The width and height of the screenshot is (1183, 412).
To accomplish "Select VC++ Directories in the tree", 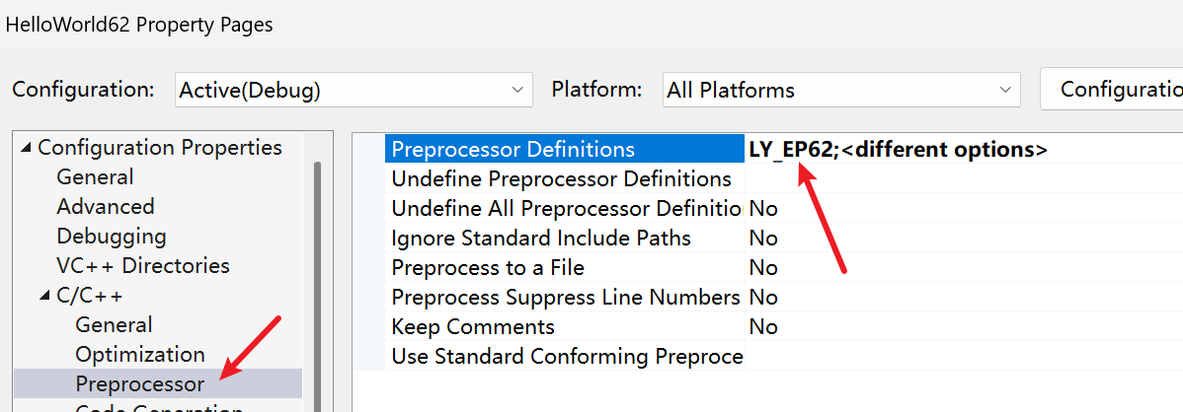I will (142, 266).
